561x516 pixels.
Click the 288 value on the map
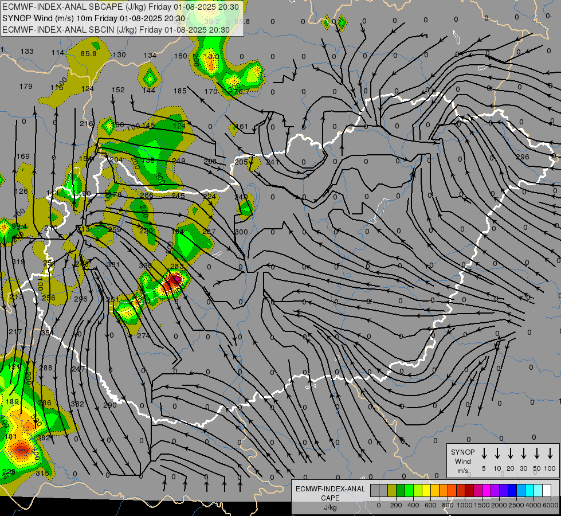tap(45, 368)
